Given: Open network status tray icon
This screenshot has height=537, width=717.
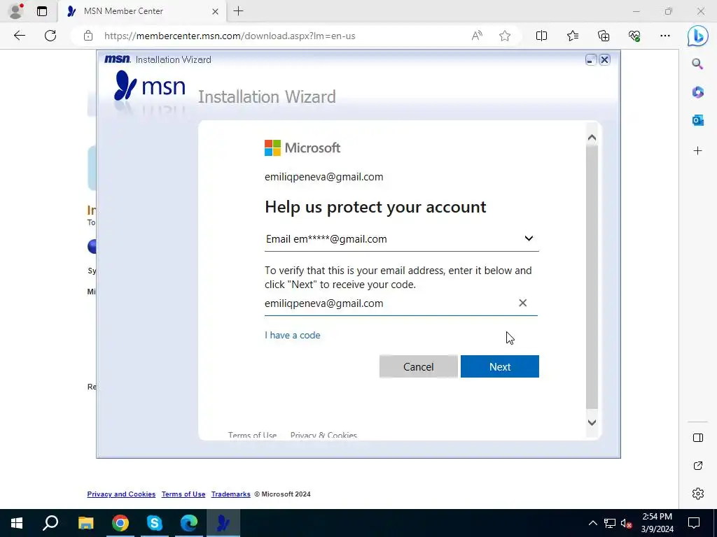Looking at the screenshot, I should (x=610, y=523).
